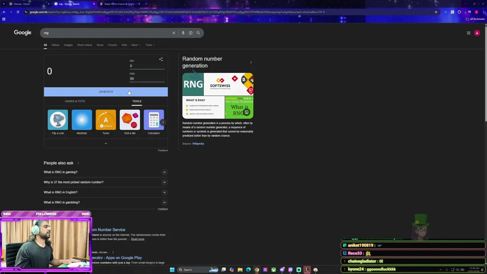Select the Images search filter
This screenshot has width=487, height=274.
pos(68,45)
